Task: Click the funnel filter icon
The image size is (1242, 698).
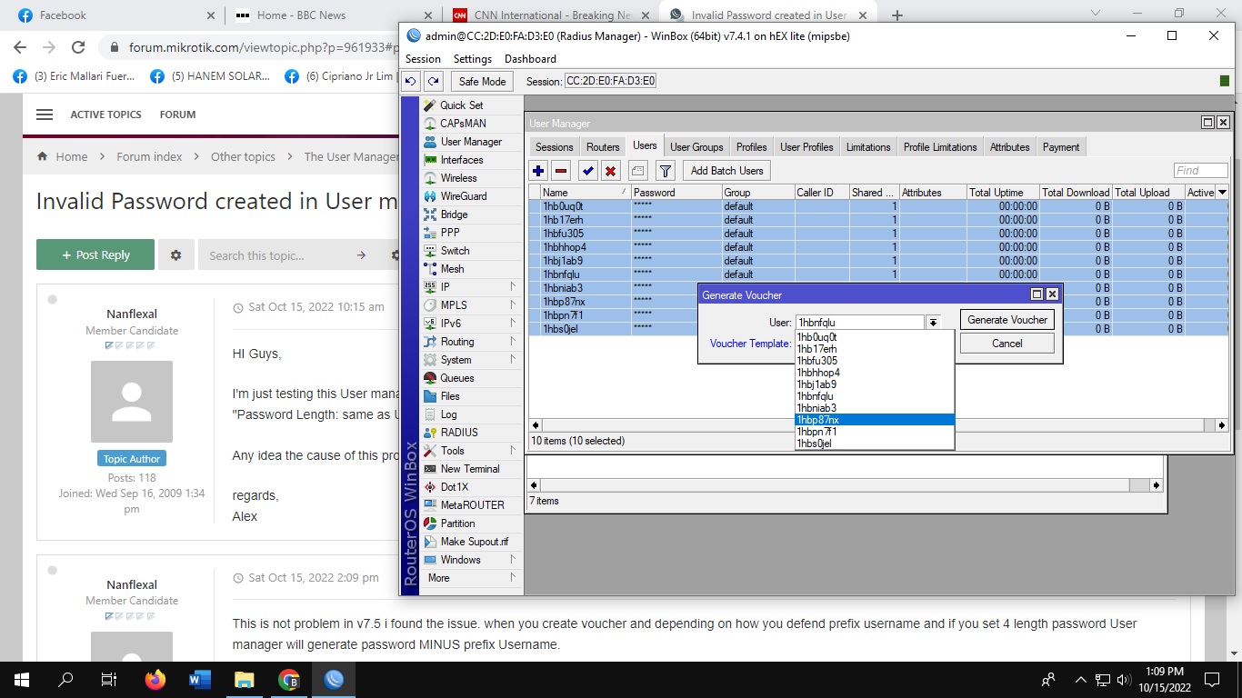Action: [666, 170]
